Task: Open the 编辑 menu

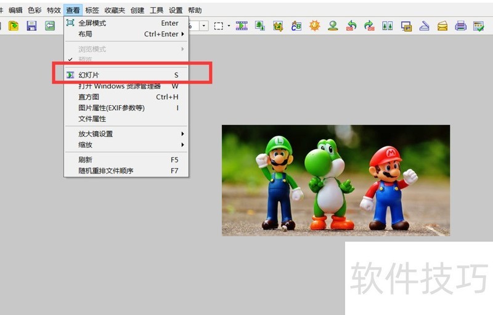Action: (x=15, y=10)
